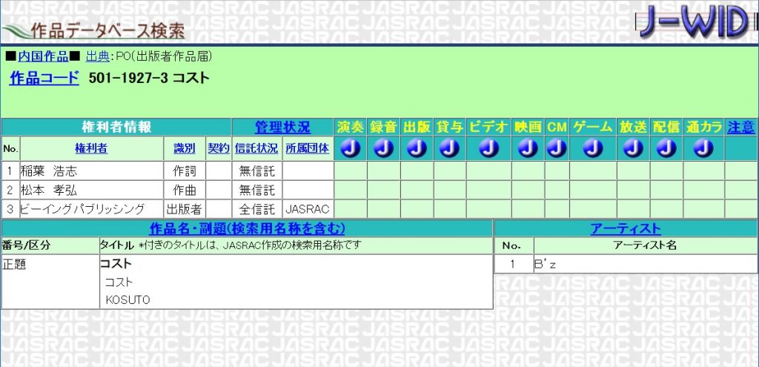
Task: Click the J icon under 演奏
Action: pyautogui.click(x=351, y=148)
